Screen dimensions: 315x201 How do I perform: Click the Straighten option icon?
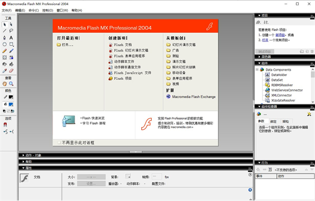[12, 132]
